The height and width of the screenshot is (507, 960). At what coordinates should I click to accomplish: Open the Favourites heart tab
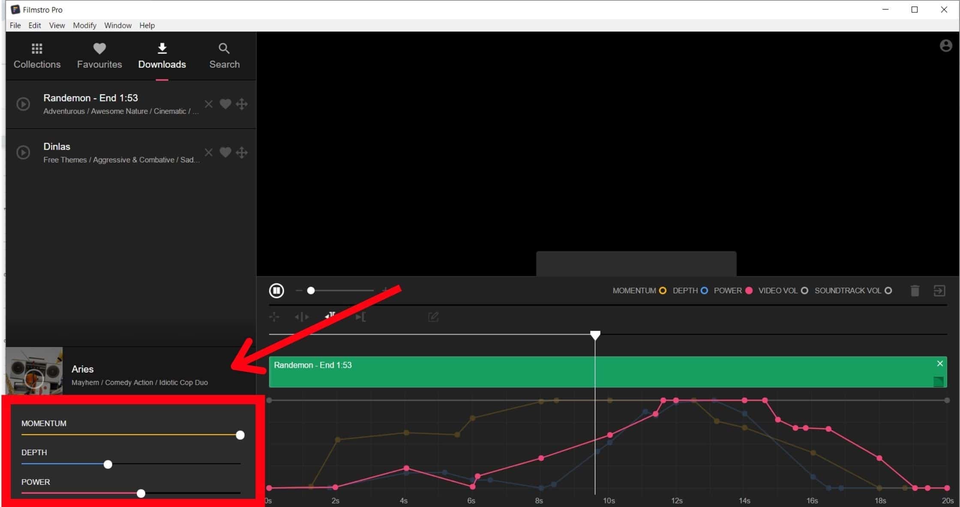[99, 56]
